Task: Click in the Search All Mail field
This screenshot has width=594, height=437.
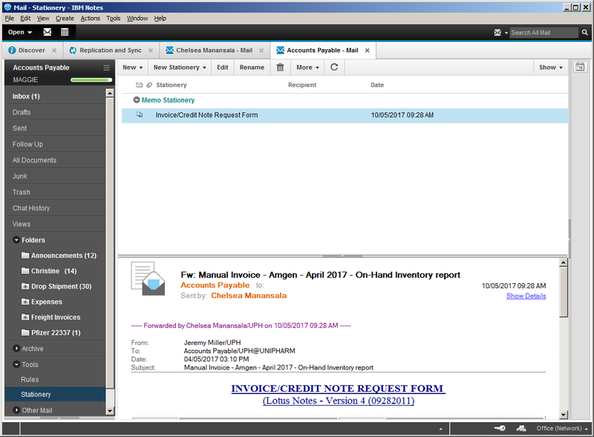Action: pos(544,33)
